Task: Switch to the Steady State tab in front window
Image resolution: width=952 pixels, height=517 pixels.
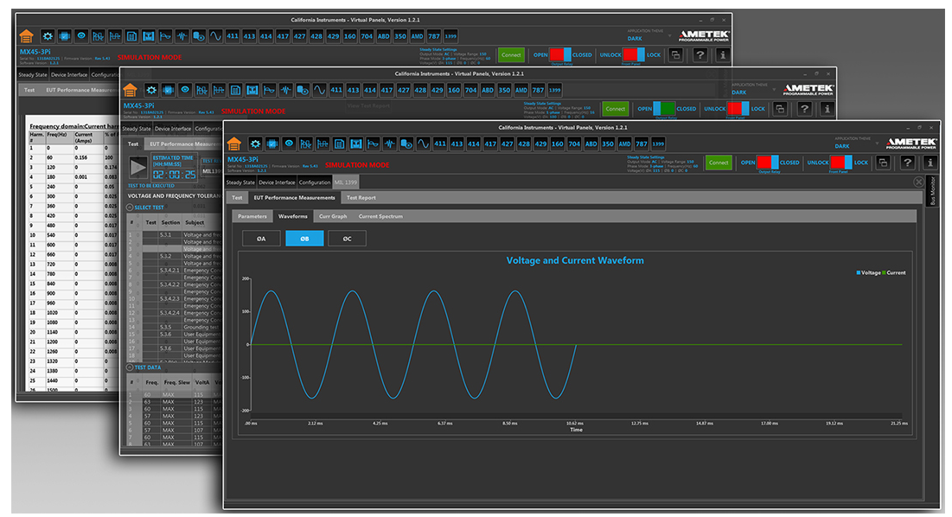Action: pos(240,182)
